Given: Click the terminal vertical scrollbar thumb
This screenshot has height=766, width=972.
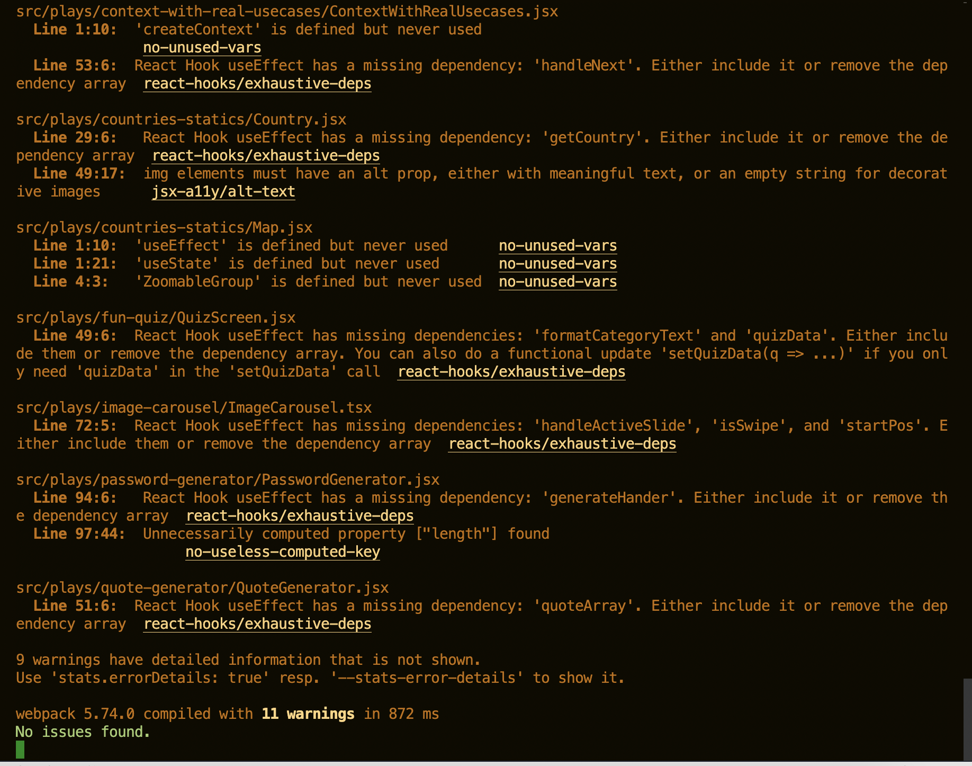Looking at the screenshot, I should point(967,720).
